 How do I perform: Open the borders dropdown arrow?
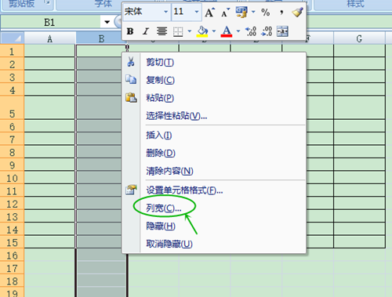pyautogui.click(x=190, y=31)
